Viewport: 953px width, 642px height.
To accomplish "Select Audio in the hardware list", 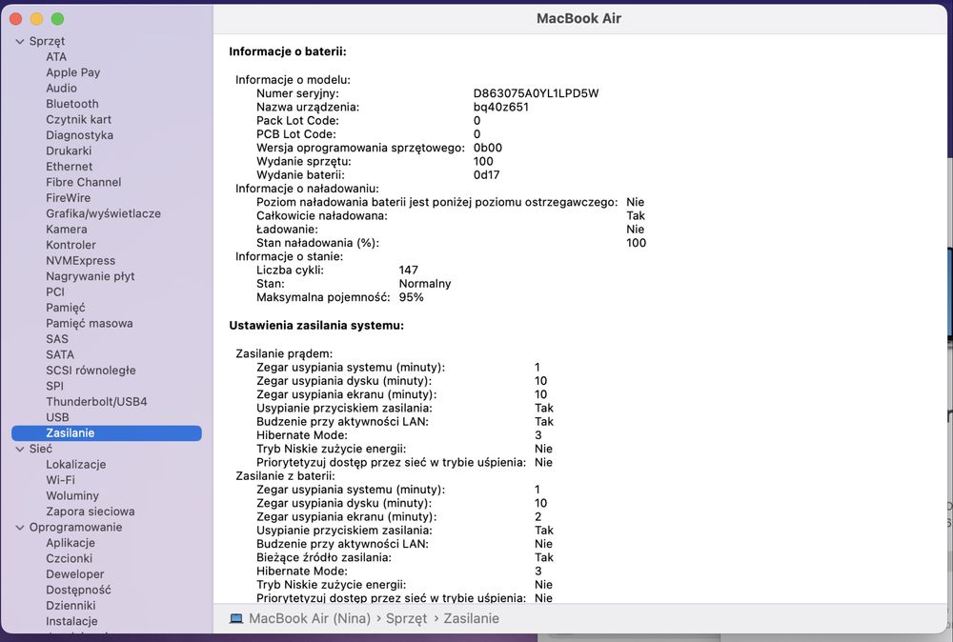I will [61, 88].
